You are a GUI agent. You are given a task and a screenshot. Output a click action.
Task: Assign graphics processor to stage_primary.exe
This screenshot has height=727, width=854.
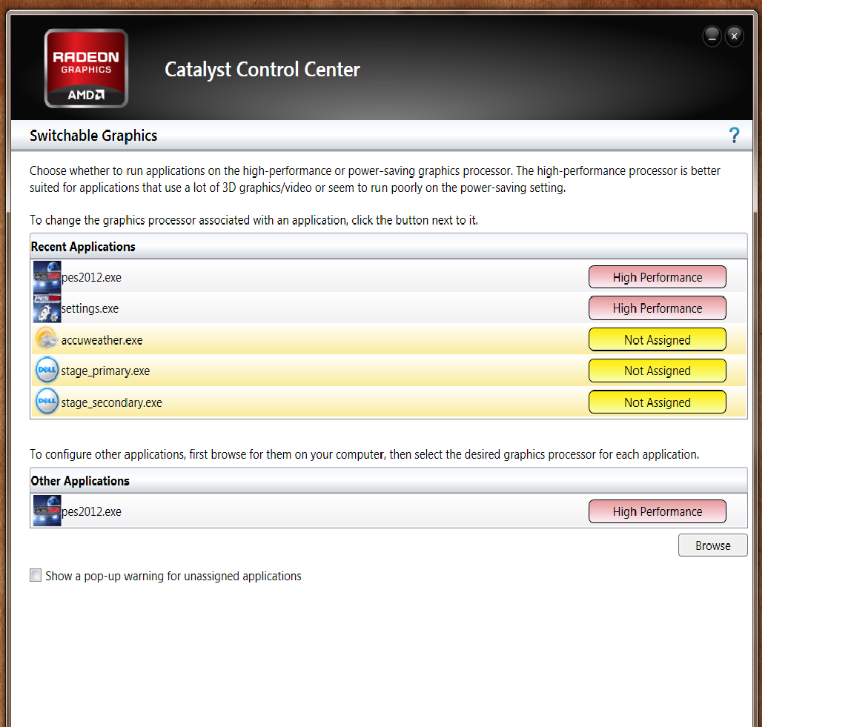click(657, 371)
